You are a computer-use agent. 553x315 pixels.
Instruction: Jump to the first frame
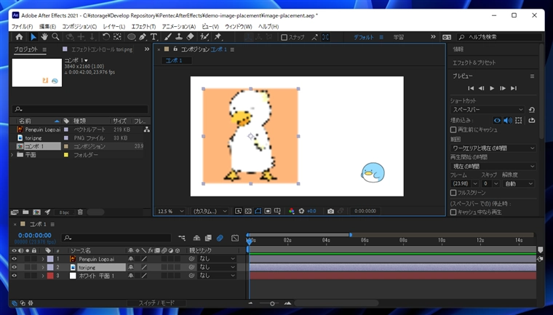[x=471, y=88]
